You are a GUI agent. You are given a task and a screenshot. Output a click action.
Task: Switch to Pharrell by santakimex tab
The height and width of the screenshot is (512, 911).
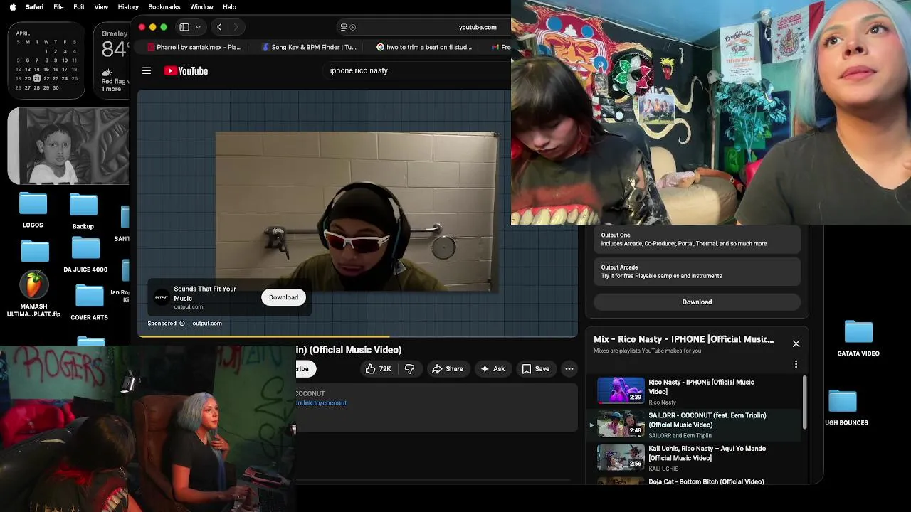tap(194, 47)
